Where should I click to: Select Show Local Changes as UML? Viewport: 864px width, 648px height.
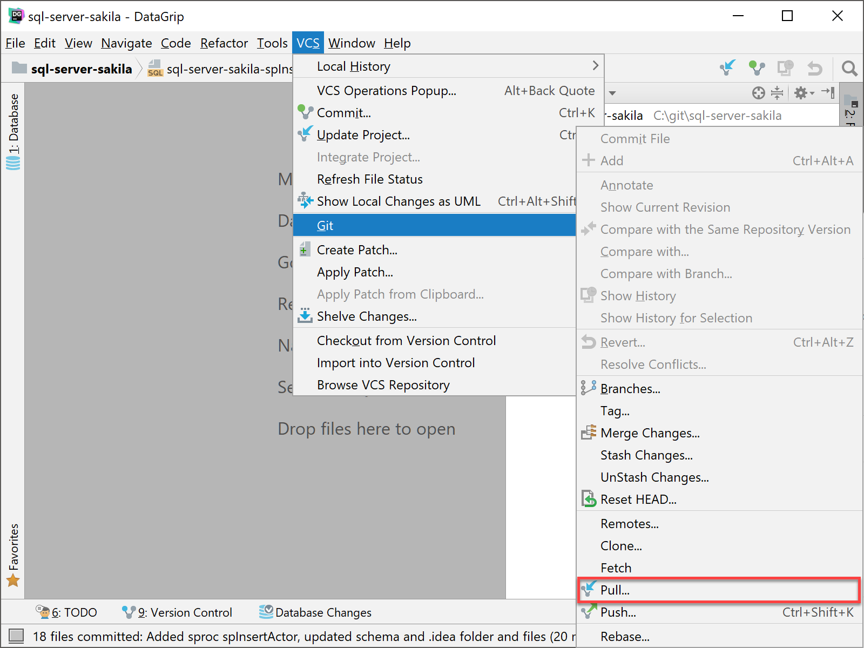point(435,201)
